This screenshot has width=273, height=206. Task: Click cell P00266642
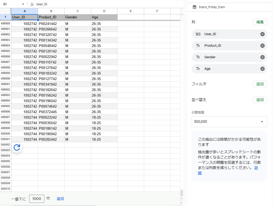click(x=51, y=29)
